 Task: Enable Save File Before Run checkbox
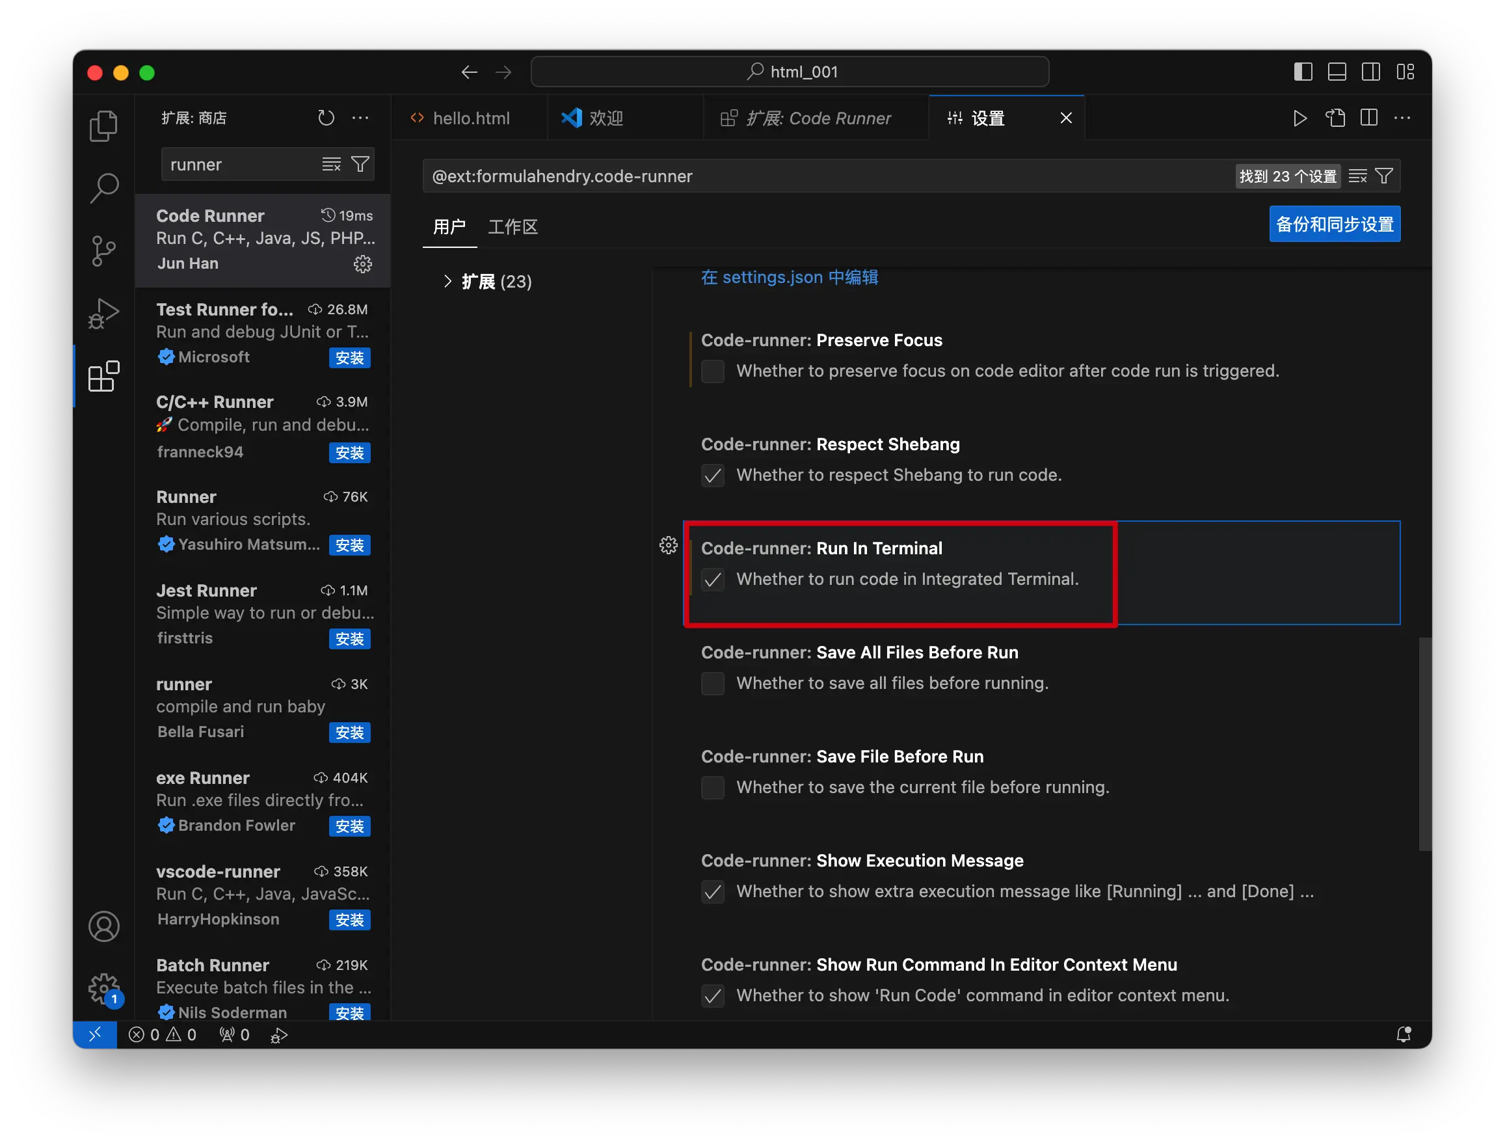[x=713, y=788]
